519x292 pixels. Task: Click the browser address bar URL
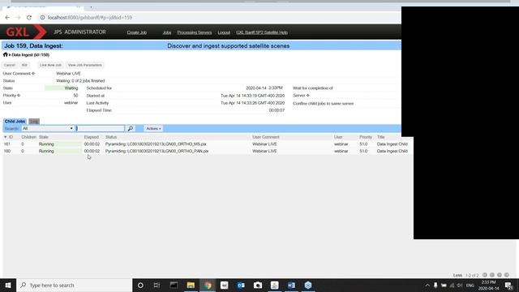pos(90,18)
